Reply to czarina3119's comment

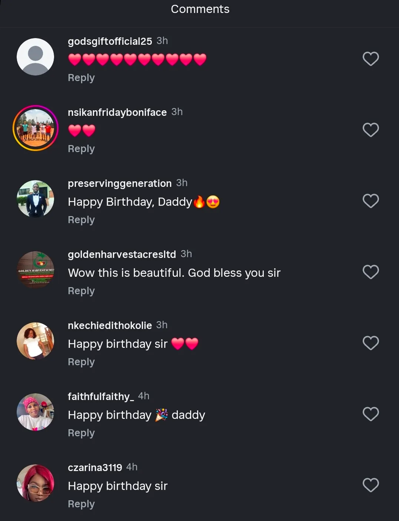click(81, 504)
